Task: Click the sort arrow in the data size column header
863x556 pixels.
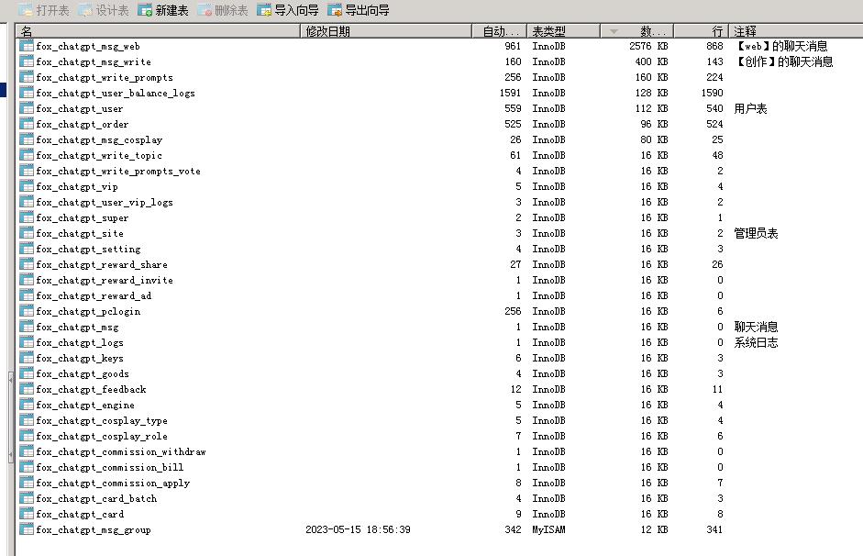Action: click(614, 31)
